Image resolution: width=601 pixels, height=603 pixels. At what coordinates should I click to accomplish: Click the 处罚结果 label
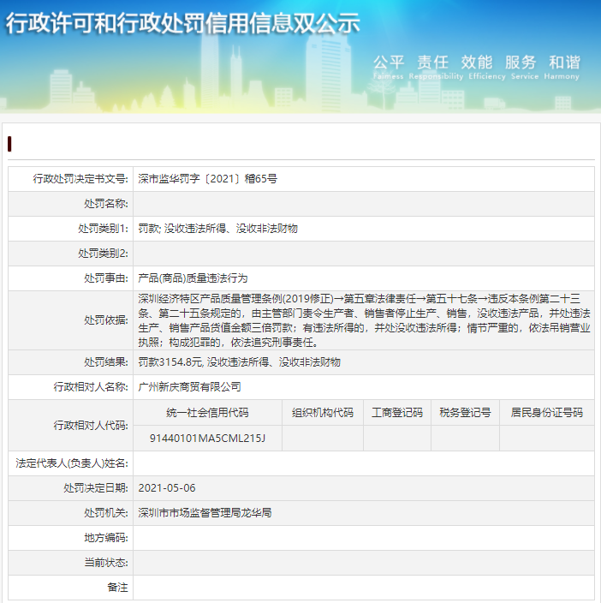(x=106, y=362)
